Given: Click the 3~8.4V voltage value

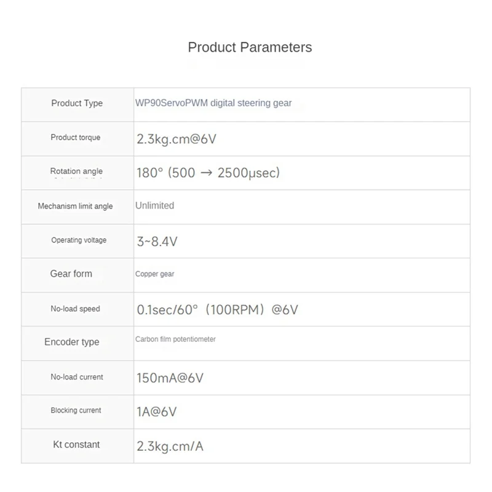Looking at the screenshot, I should [157, 242].
